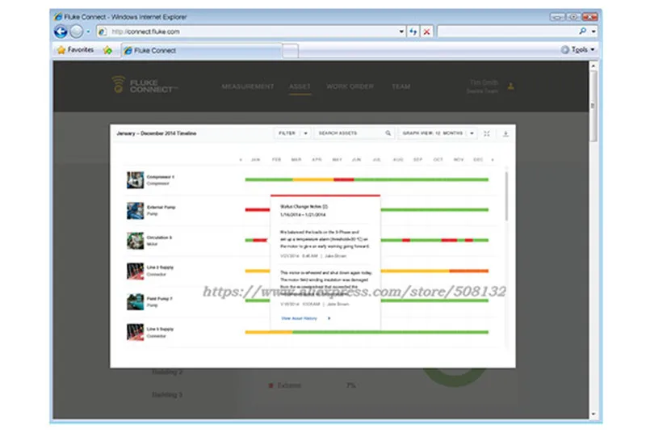Click the fullscreen expand icon
This screenshot has width=646, height=433.
pos(487,133)
